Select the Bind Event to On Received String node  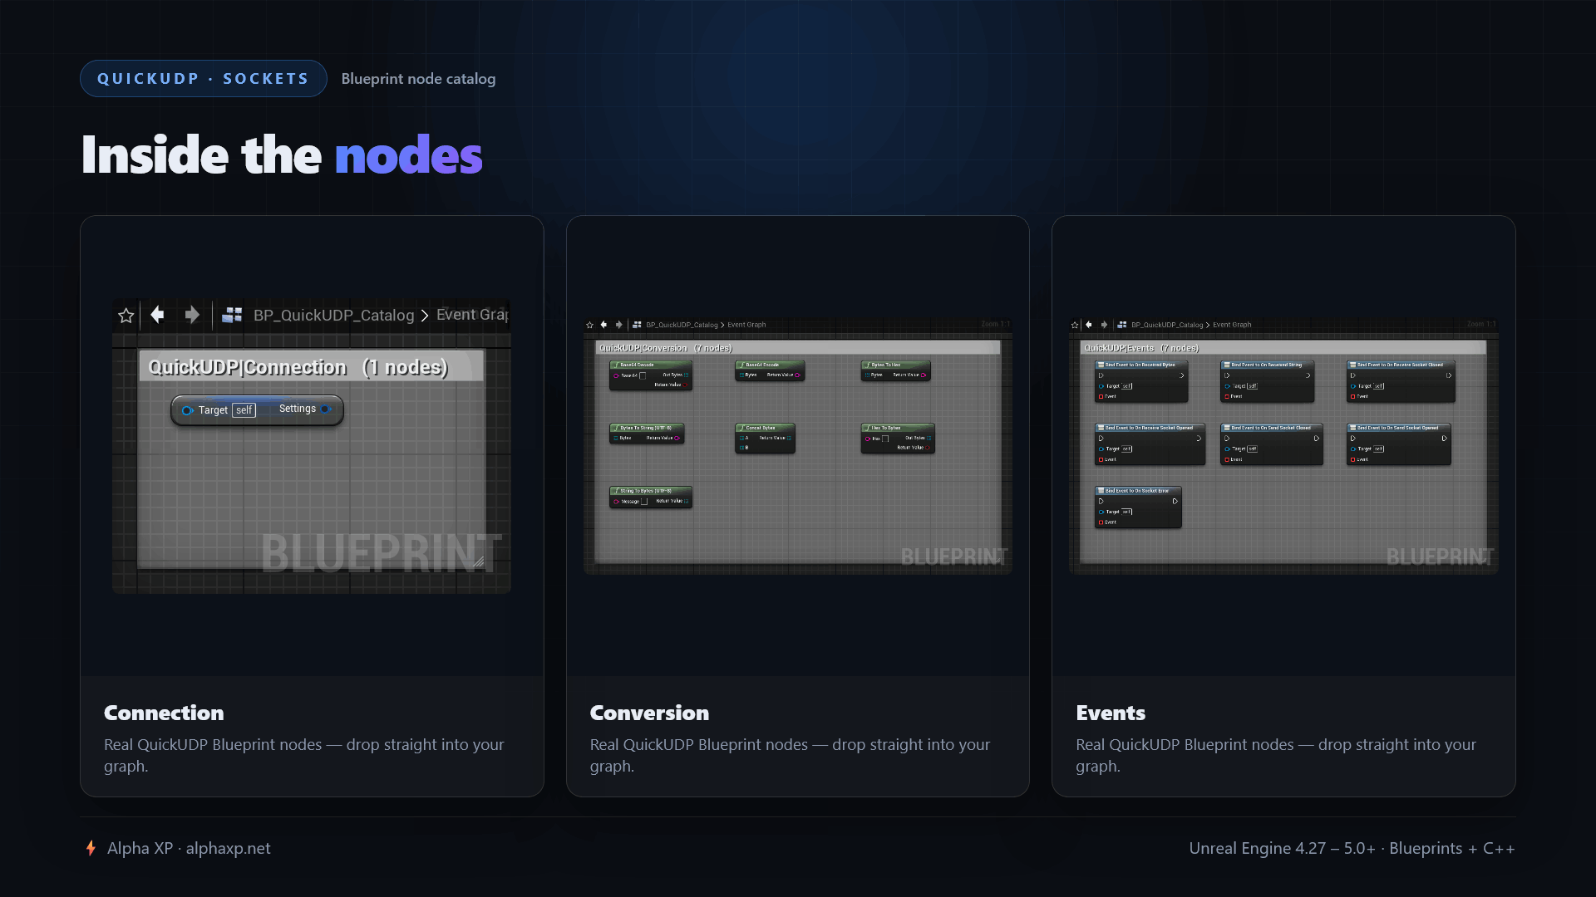click(x=1268, y=381)
